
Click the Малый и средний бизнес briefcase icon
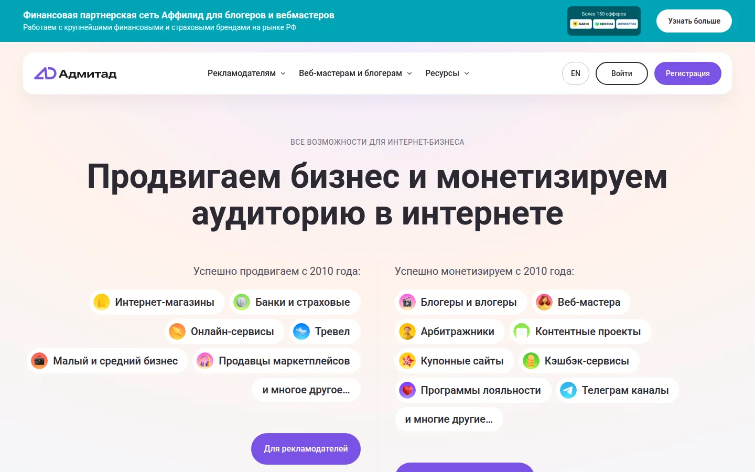pyautogui.click(x=39, y=361)
